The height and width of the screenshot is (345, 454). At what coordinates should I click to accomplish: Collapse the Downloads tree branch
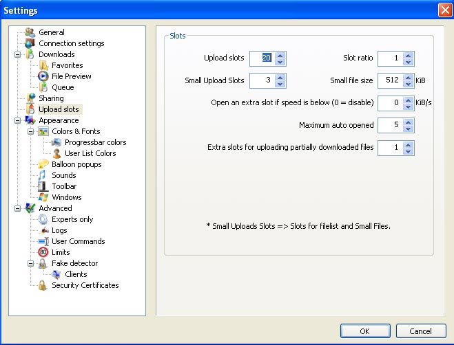pyautogui.click(x=18, y=54)
